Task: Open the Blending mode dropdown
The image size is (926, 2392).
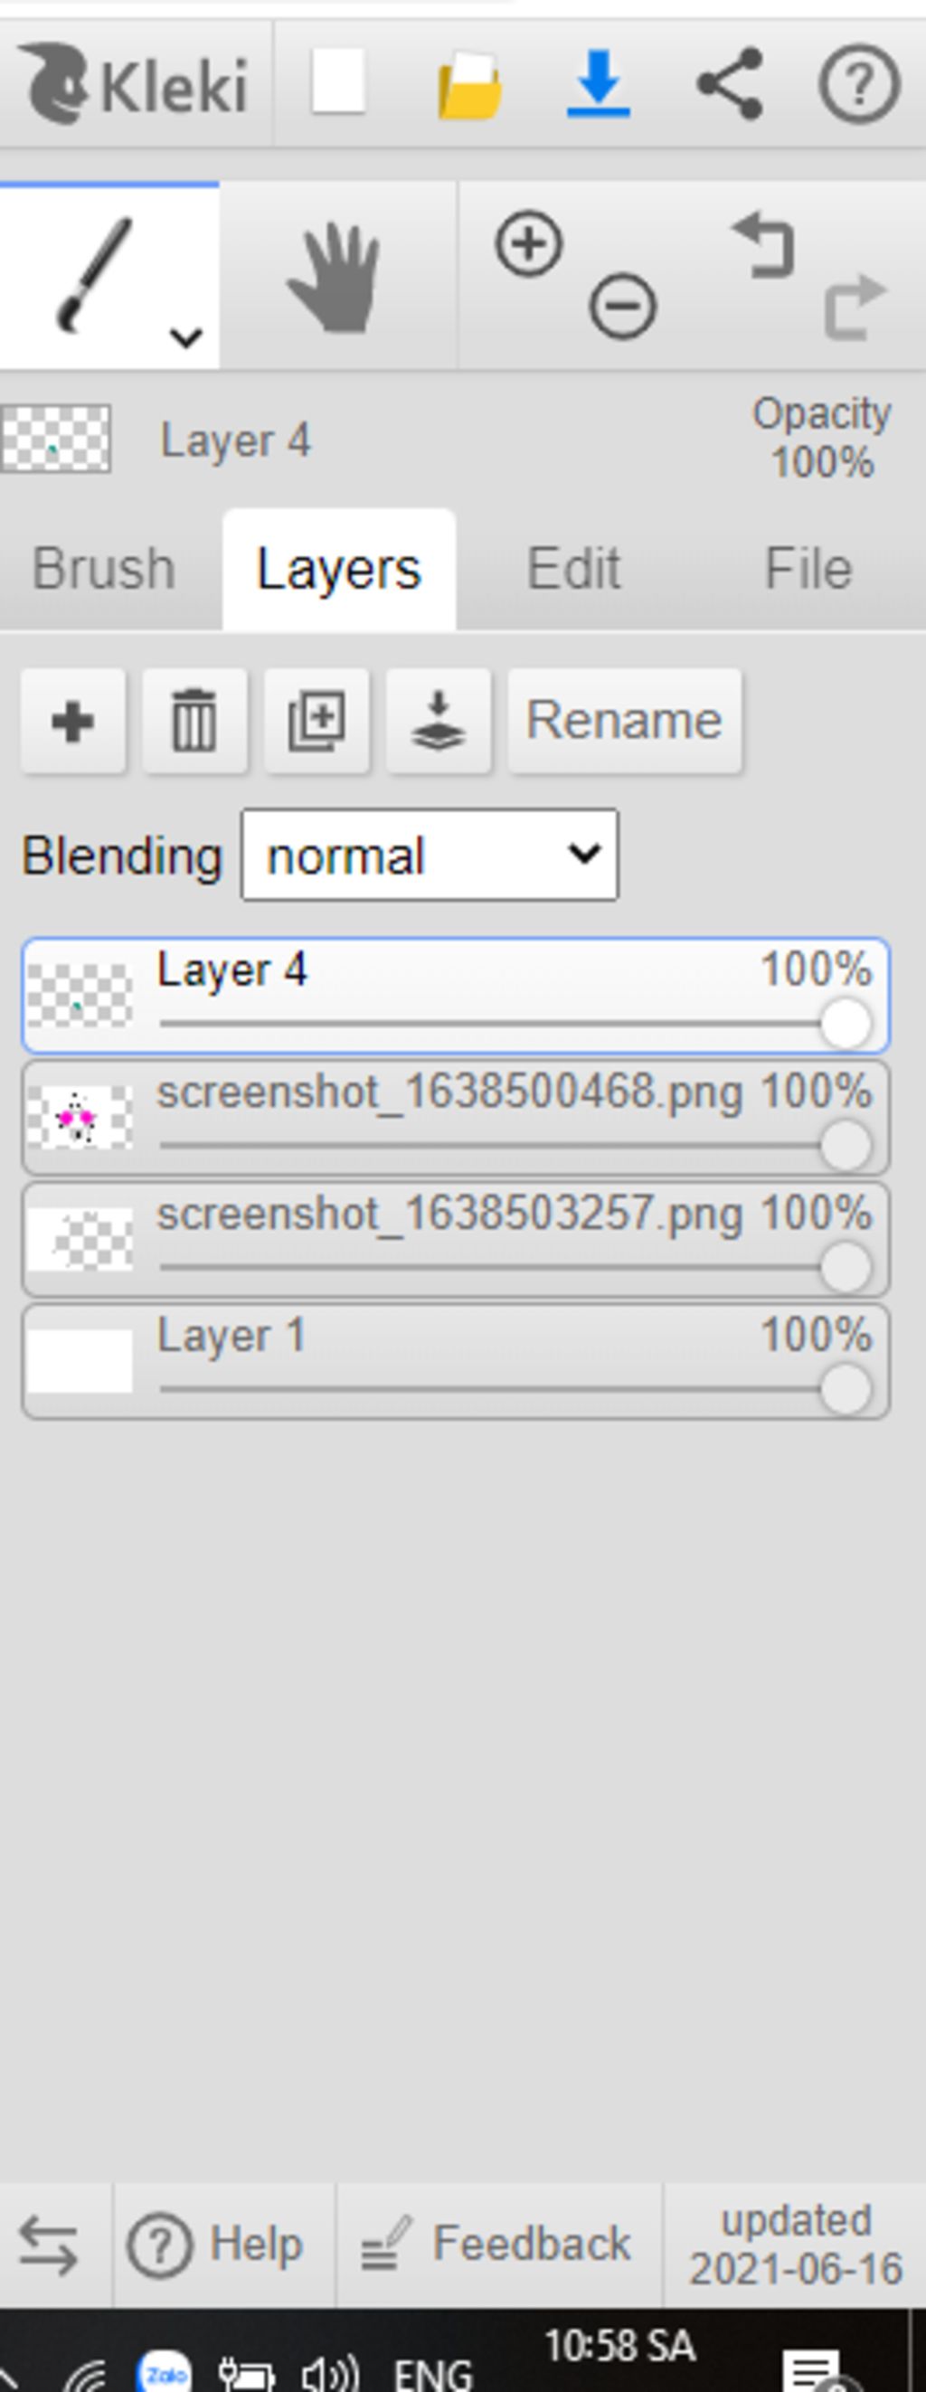Action: [430, 855]
